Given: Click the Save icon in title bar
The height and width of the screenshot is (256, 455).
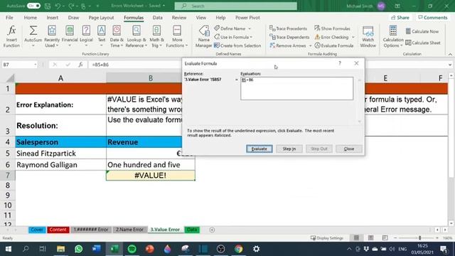Looking at the screenshot, I should (x=48, y=6).
